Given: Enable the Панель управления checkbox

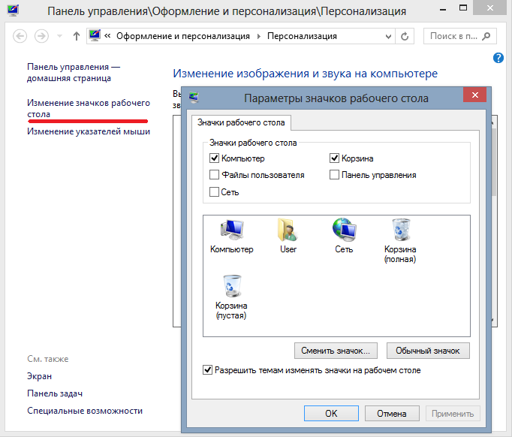Looking at the screenshot, I should coord(334,175).
